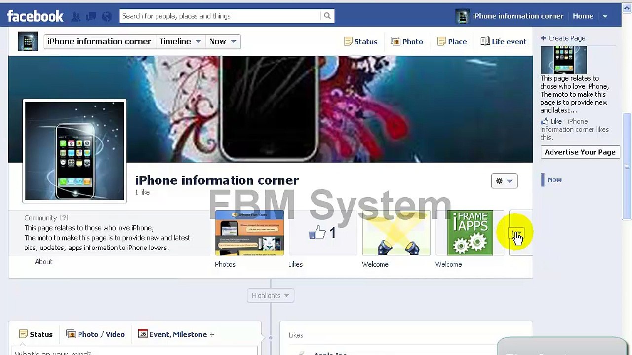The width and height of the screenshot is (632, 355).
Task: Open the Likes thumbs-up tile
Action: (322, 233)
